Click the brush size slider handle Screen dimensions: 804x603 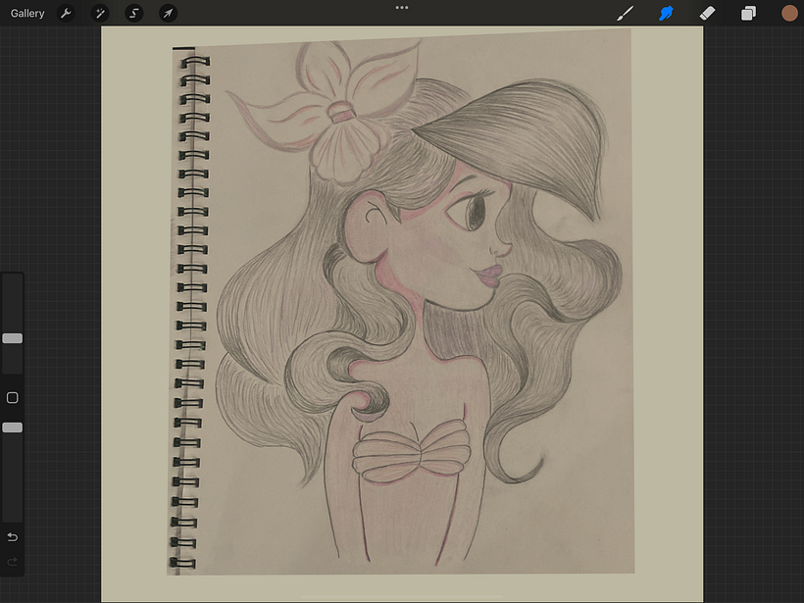pyautogui.click(x=13, y=338)
